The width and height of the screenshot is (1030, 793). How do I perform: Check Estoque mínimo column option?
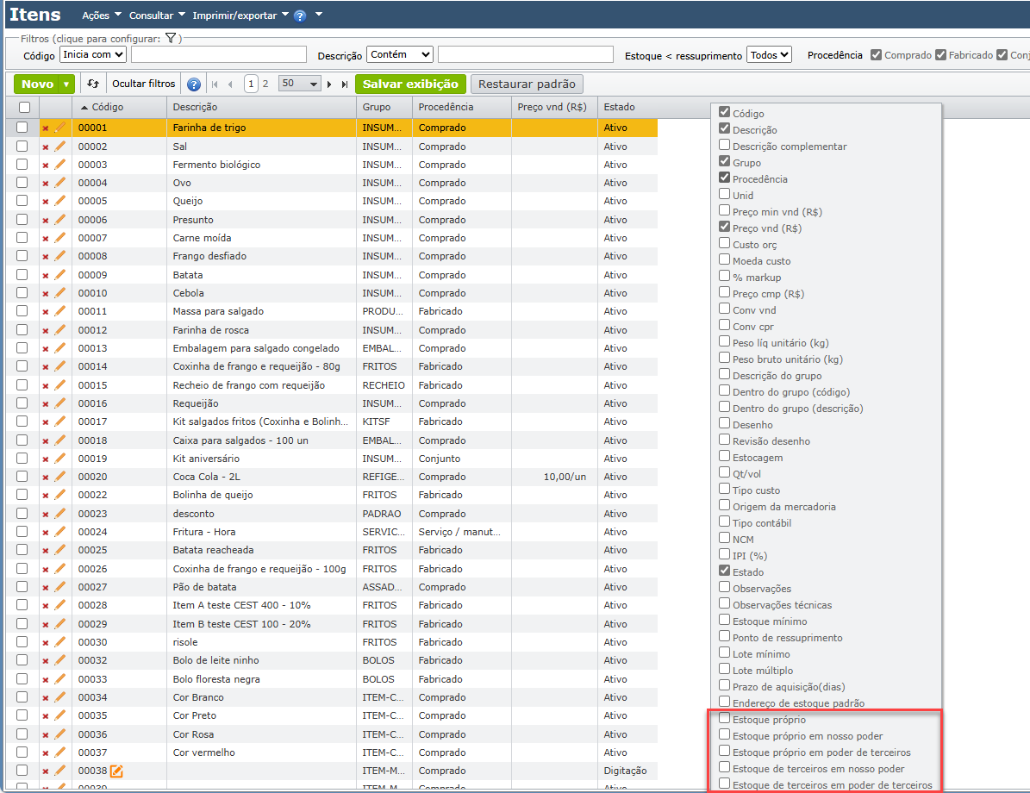725,620
